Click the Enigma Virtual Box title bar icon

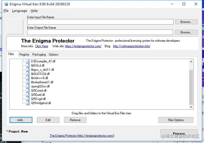tap(6, 4)
